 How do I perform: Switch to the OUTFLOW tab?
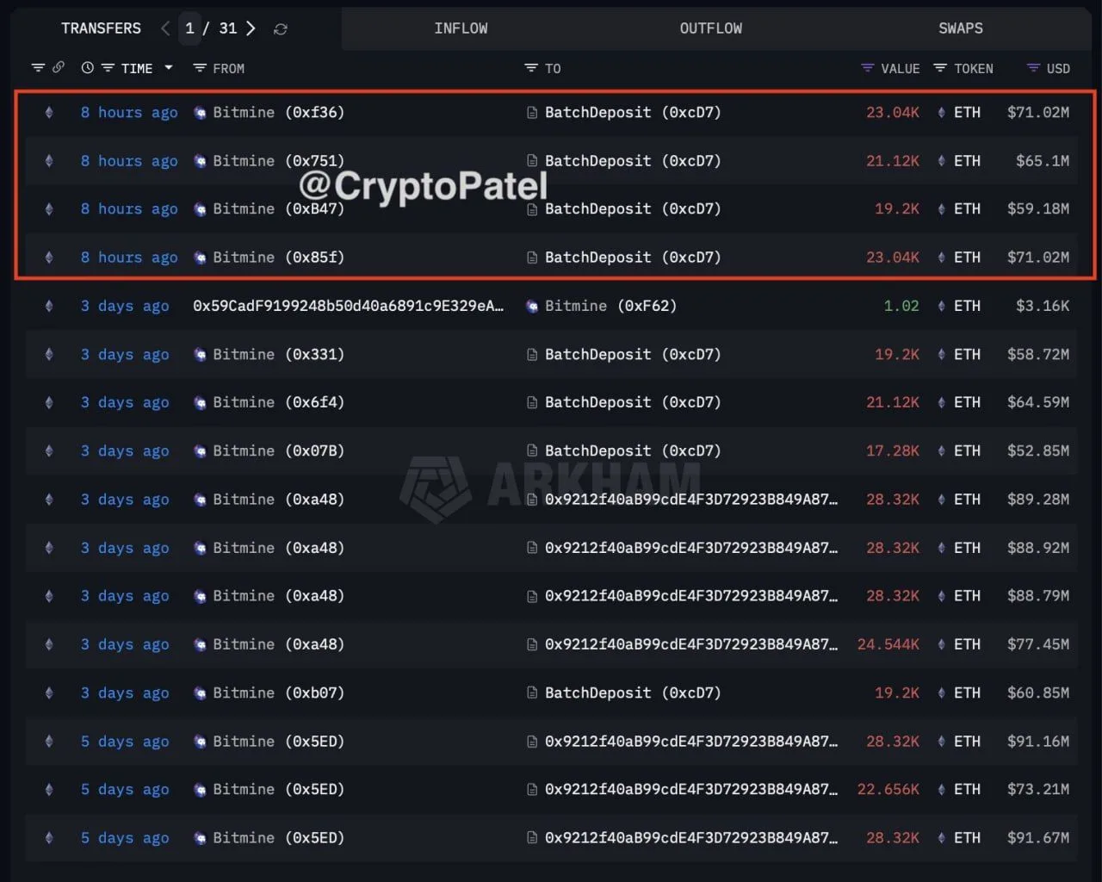click(710, 28)
